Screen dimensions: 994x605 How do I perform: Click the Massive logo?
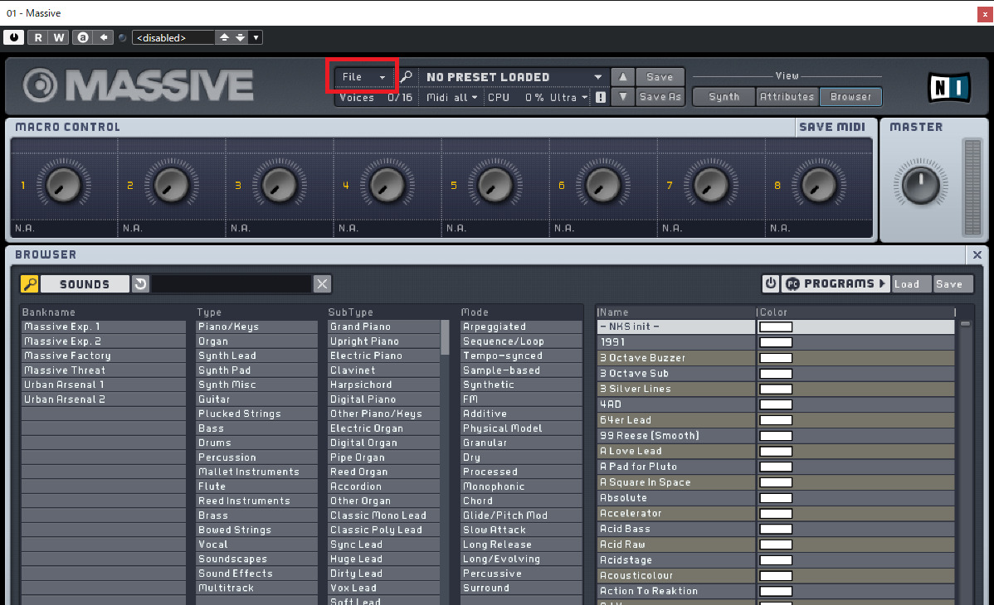point(139,85)
